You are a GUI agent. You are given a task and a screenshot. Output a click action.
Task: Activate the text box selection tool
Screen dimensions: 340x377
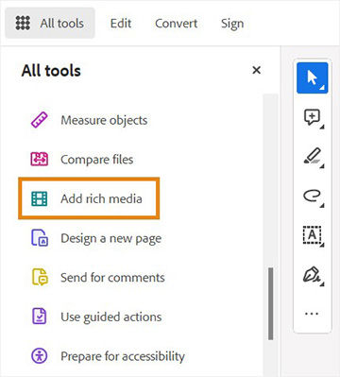pos(312,235)
